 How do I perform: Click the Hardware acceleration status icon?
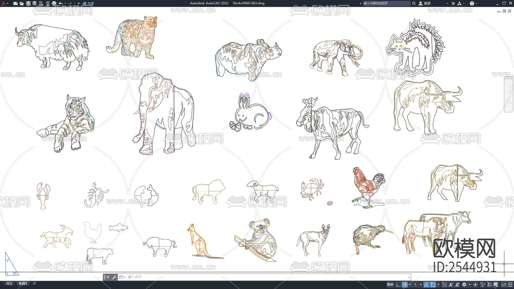click(x=489, y=284)
